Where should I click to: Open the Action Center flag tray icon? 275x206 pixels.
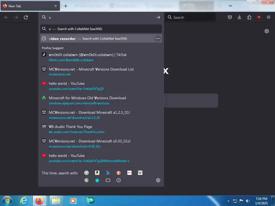point(241,201)
